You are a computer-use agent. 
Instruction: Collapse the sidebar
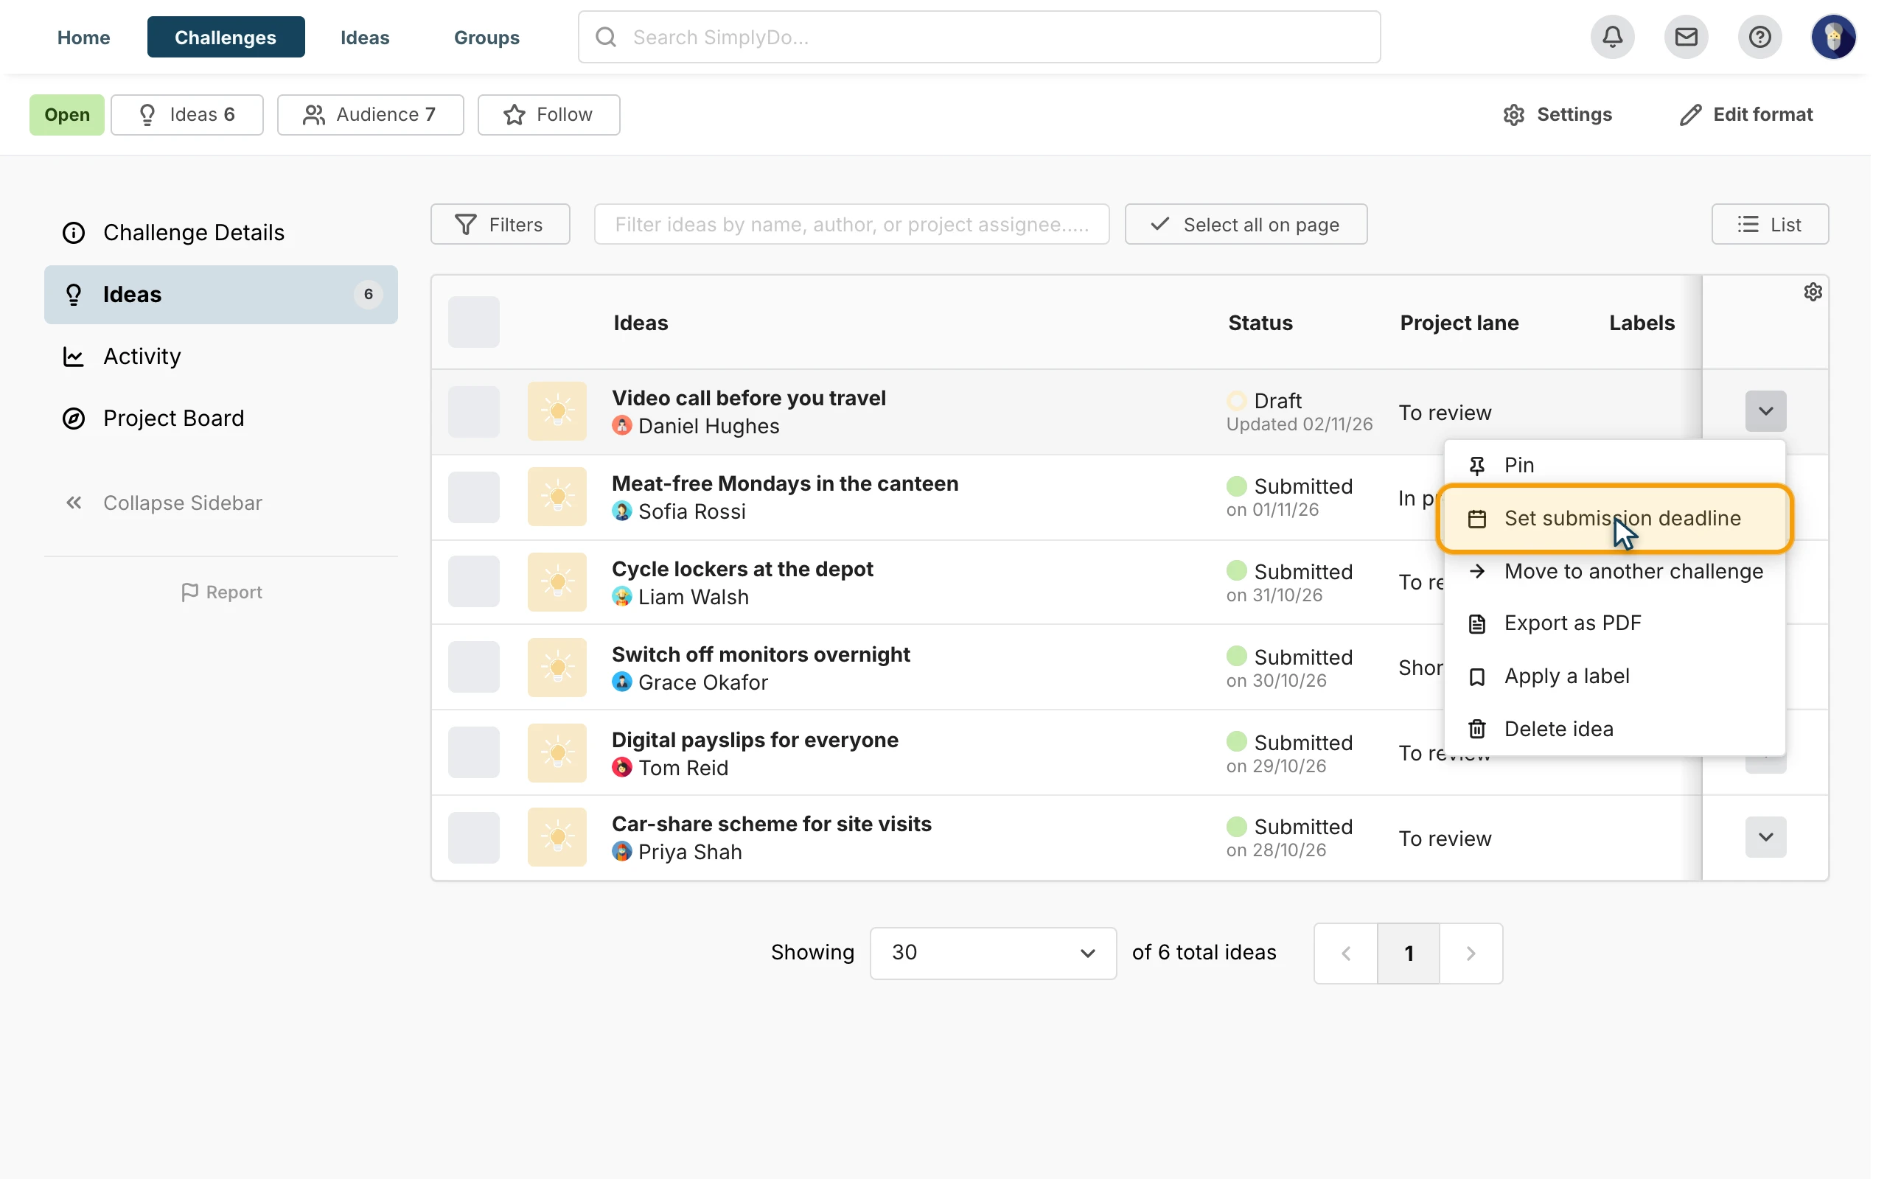point(164,503)
